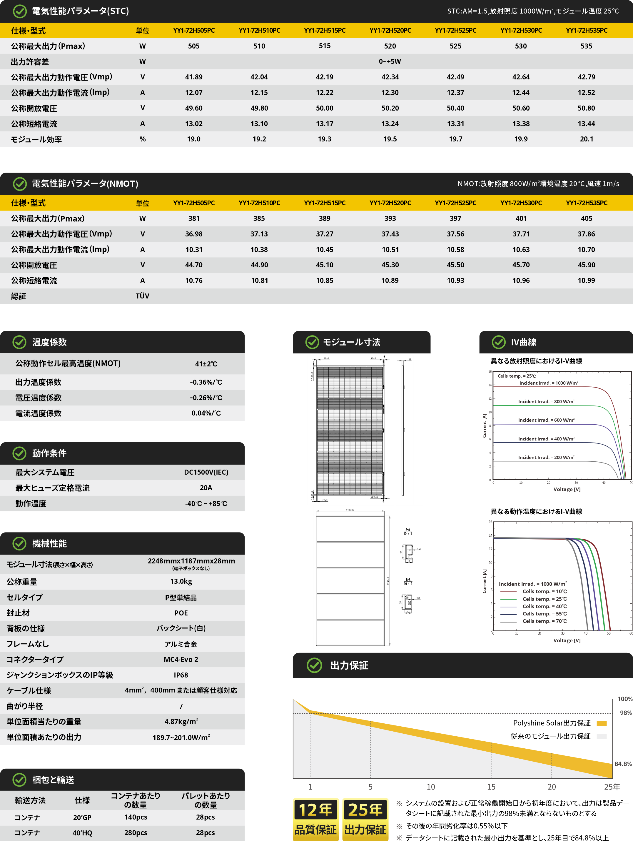The image size is (633, 841).
Task: Click the TÜV certification entry
Action: coord(143,296)
